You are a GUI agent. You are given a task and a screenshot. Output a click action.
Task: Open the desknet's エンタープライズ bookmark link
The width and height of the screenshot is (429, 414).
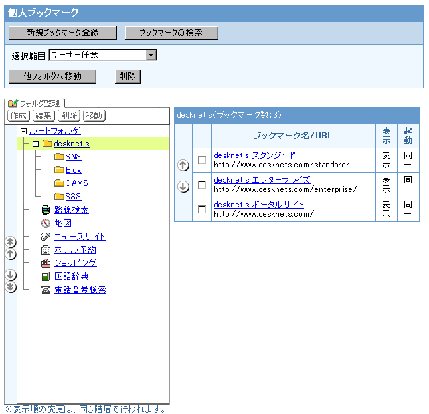tap(262, 180)
